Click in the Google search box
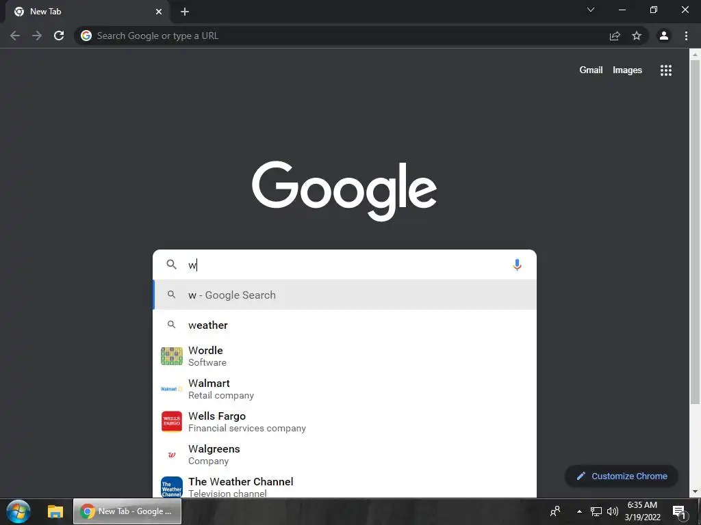This screenshot has height=525, width=701. tap(344, 265)
